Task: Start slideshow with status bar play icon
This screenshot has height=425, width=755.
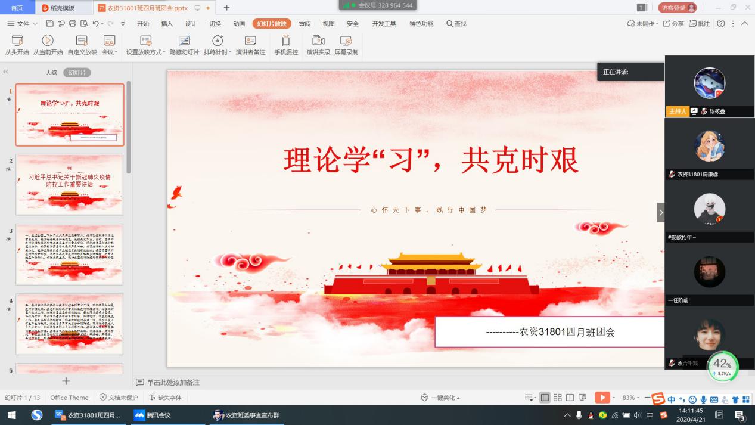Action: 602,396
